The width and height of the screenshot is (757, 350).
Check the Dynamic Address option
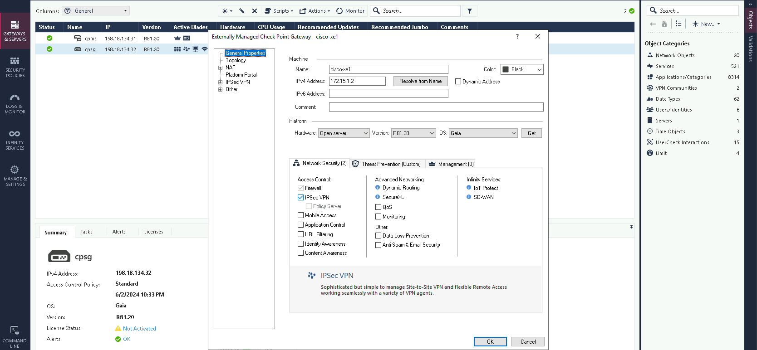point(458,82)
